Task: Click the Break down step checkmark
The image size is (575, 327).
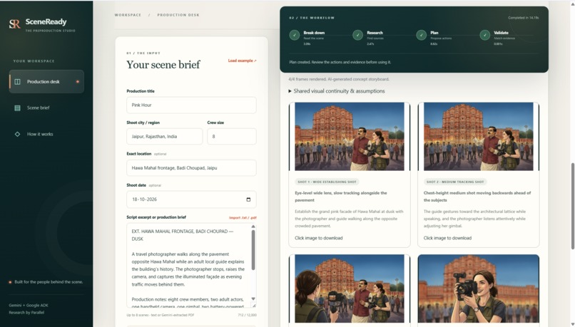Action: 294,35
